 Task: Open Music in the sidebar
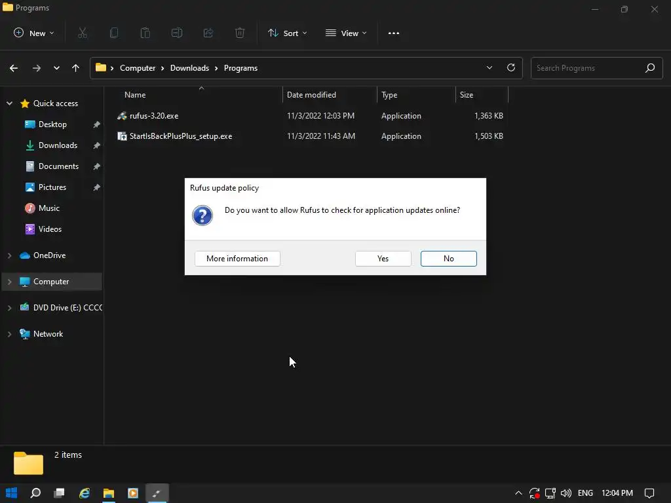click(48, 208)
